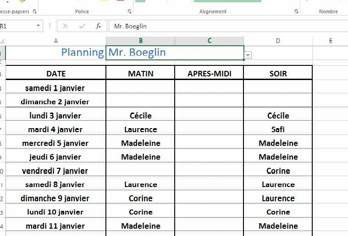Select column E header
This screenshot has width=348, height=236.
click(330, 41)
